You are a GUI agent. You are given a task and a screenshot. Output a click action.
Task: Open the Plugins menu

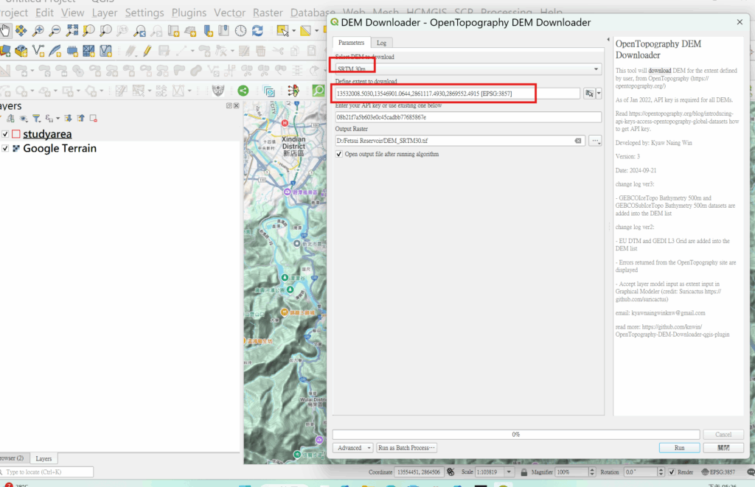189,13
